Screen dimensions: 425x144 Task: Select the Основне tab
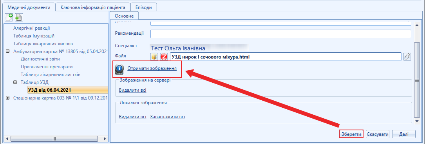124,16
